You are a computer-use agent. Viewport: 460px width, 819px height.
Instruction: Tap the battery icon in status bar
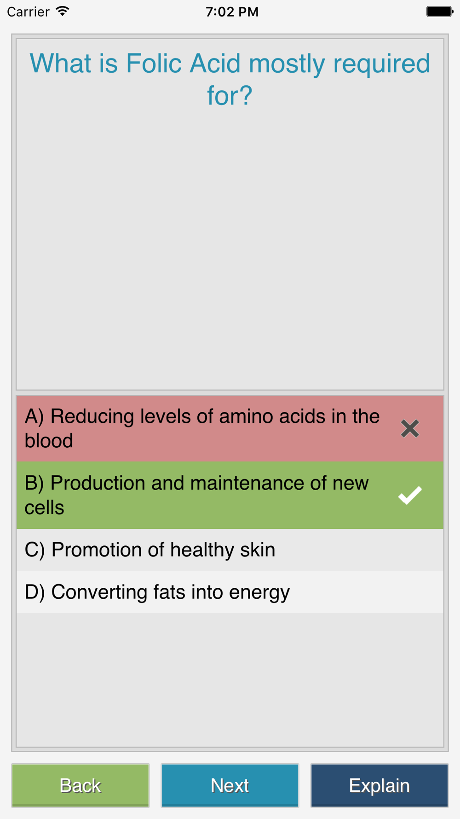[x=439, y=11]
